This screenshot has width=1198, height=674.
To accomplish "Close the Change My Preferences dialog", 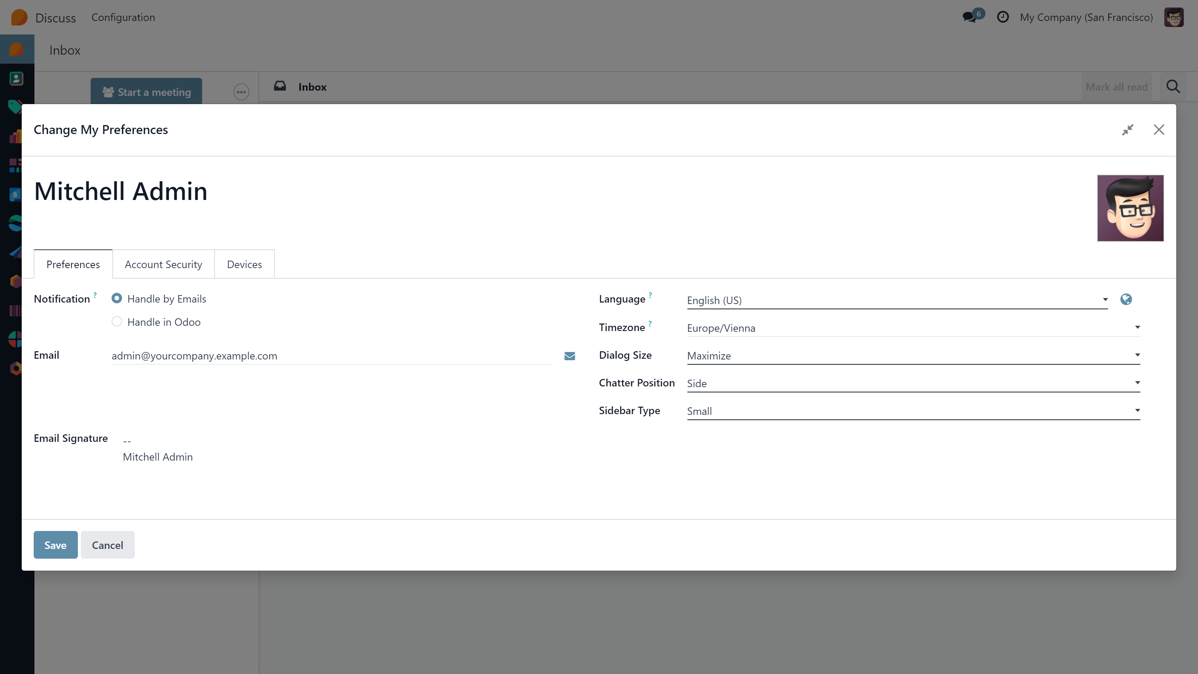I will click(1158, 129).
